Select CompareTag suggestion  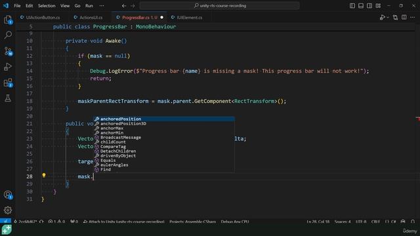pos(163,146)
